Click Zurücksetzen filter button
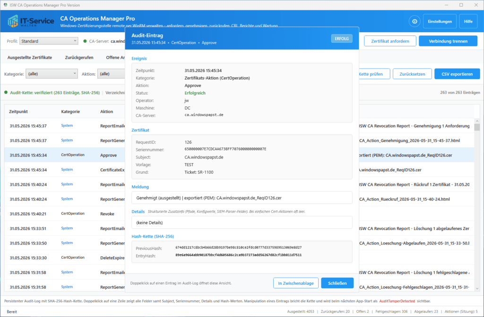Screen dimensions: 484x317 tap(412, 74)
